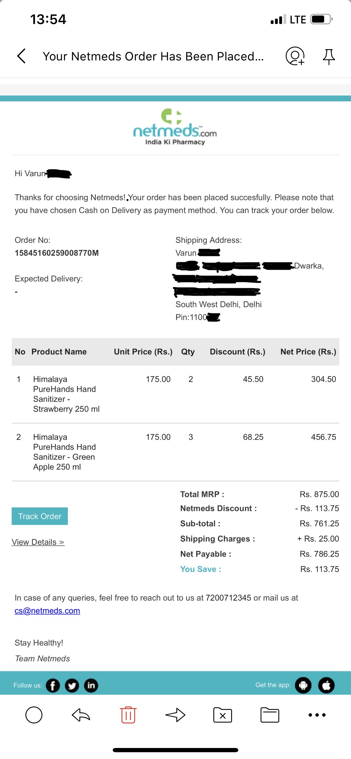Tap the email subject title

(x=153, y=56)
